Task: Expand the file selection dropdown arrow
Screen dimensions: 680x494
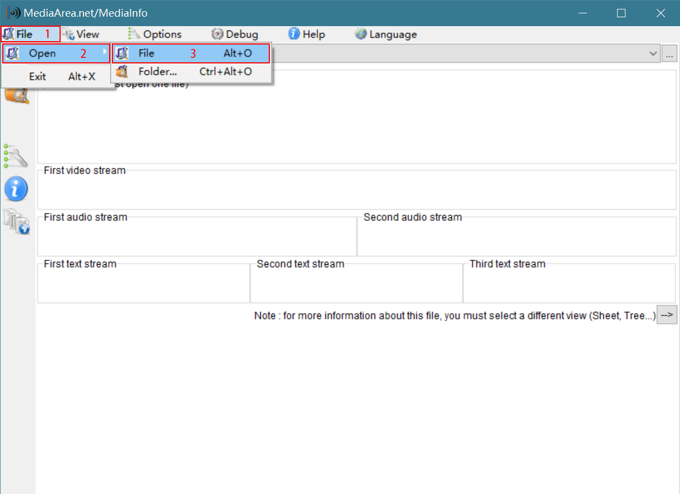Action: 653,54
